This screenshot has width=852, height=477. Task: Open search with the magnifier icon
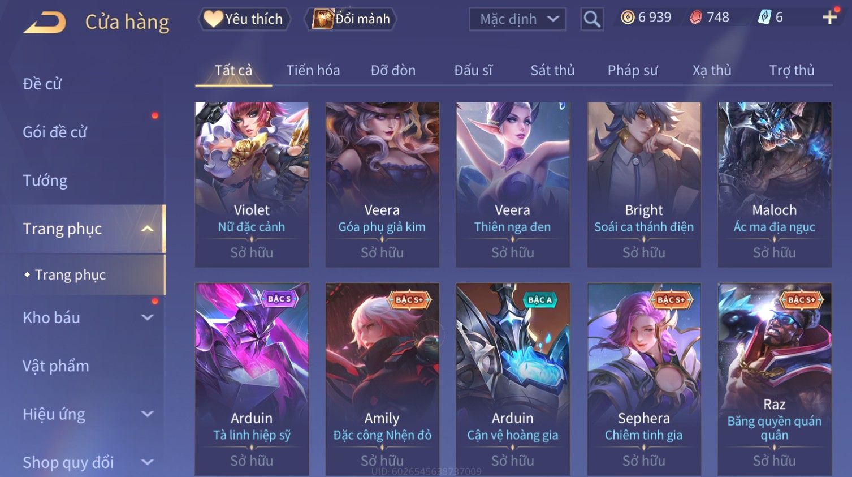[x=592, y=19]
